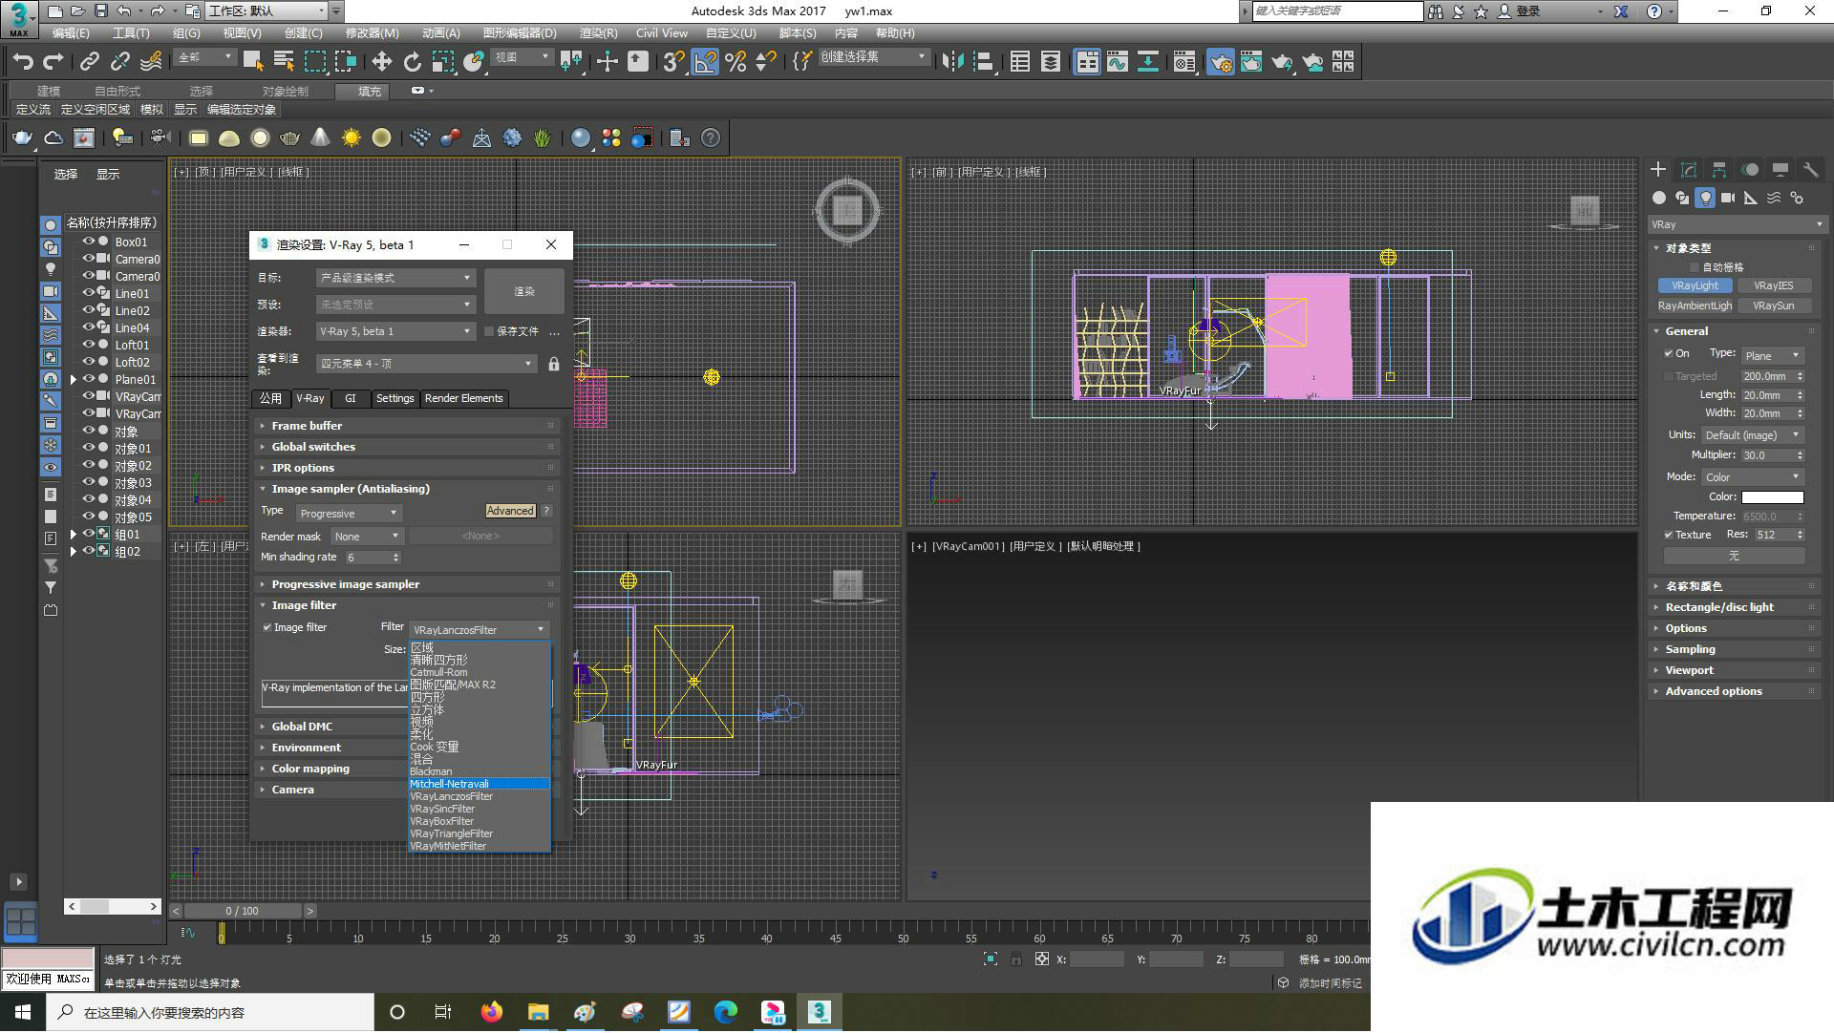Toggle visibility eye of Box01
The image size is (1834, 1033).
[88, 242]
